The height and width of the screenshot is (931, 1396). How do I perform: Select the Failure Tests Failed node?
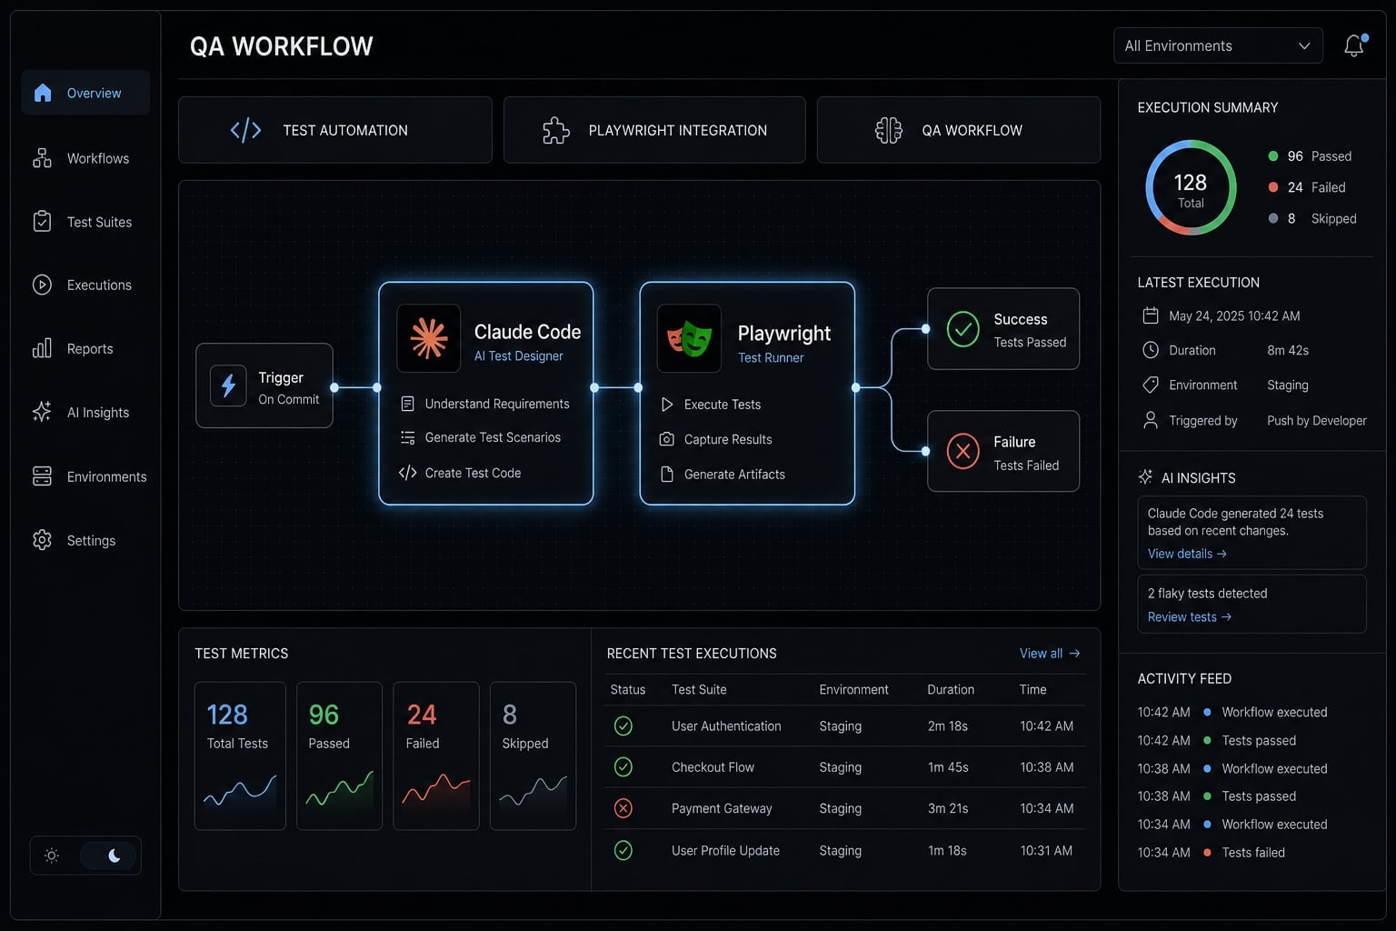click(1003, 451)
